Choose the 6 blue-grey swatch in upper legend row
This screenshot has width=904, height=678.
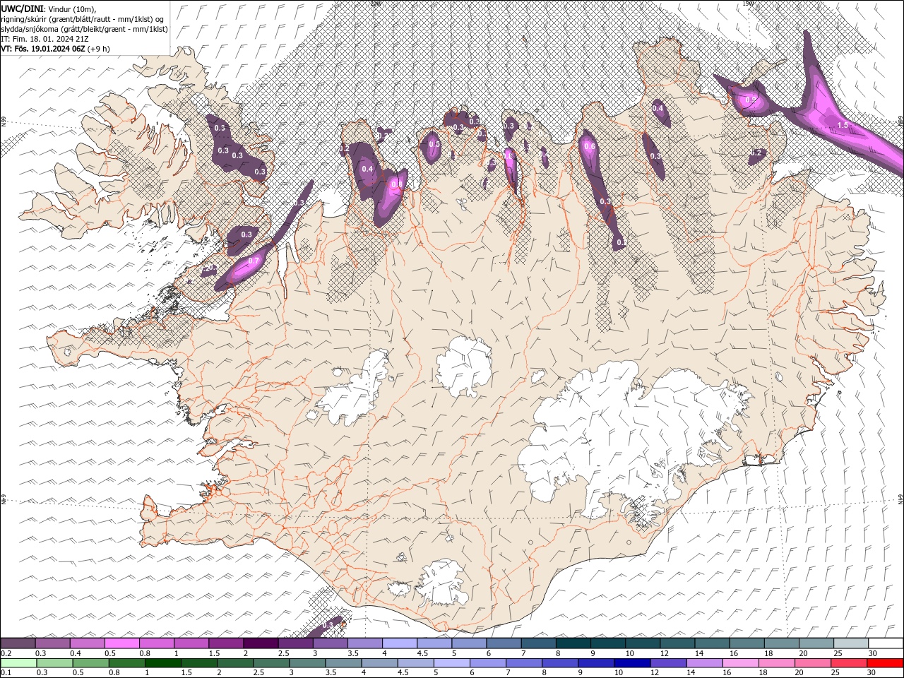point(503,643)
